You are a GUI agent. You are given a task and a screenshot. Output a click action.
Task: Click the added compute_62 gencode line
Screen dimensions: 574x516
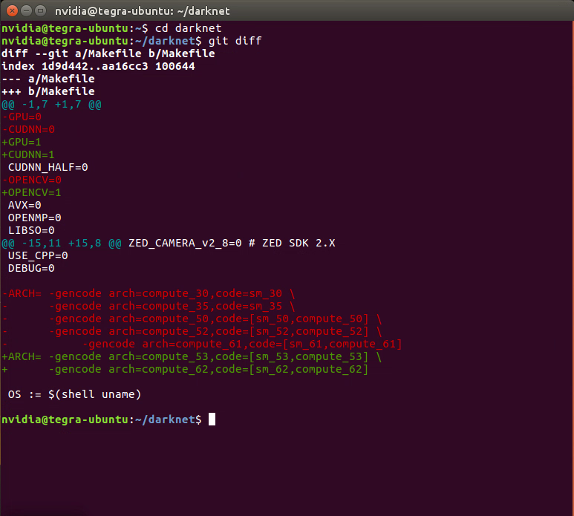point(185,369)
